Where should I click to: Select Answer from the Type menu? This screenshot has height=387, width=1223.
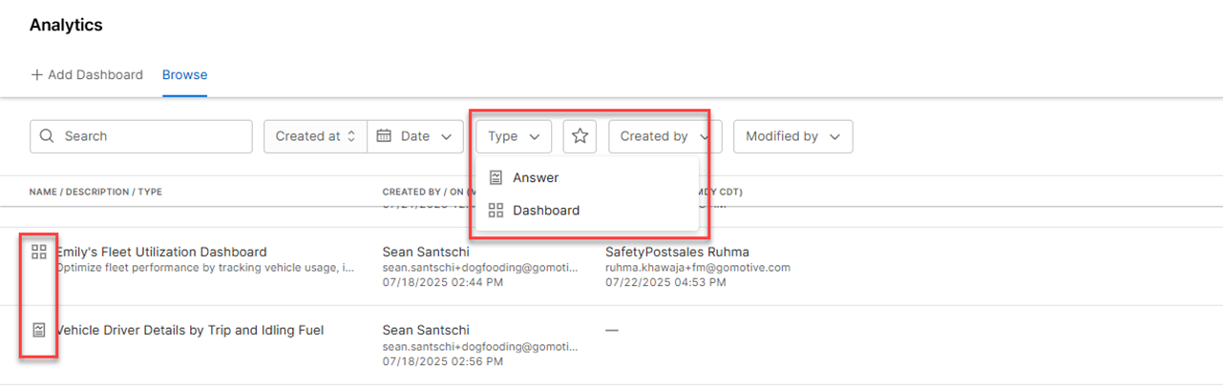click(x=536, y=177)
